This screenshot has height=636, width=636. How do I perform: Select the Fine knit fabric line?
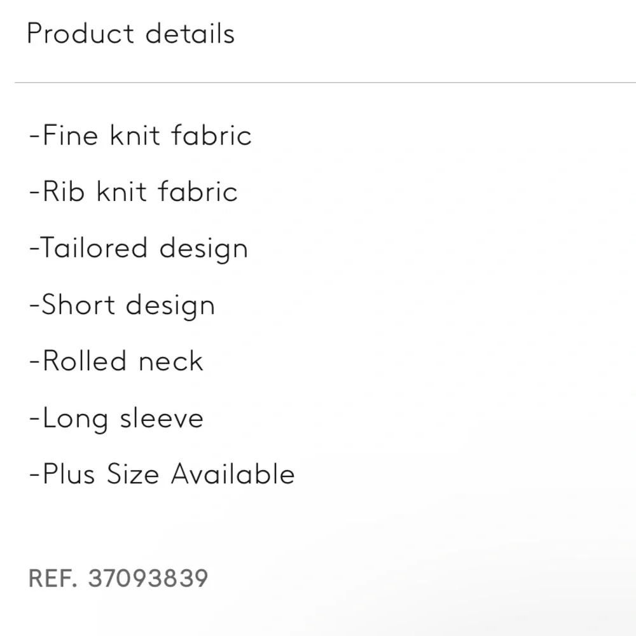(x=141, y=135)
